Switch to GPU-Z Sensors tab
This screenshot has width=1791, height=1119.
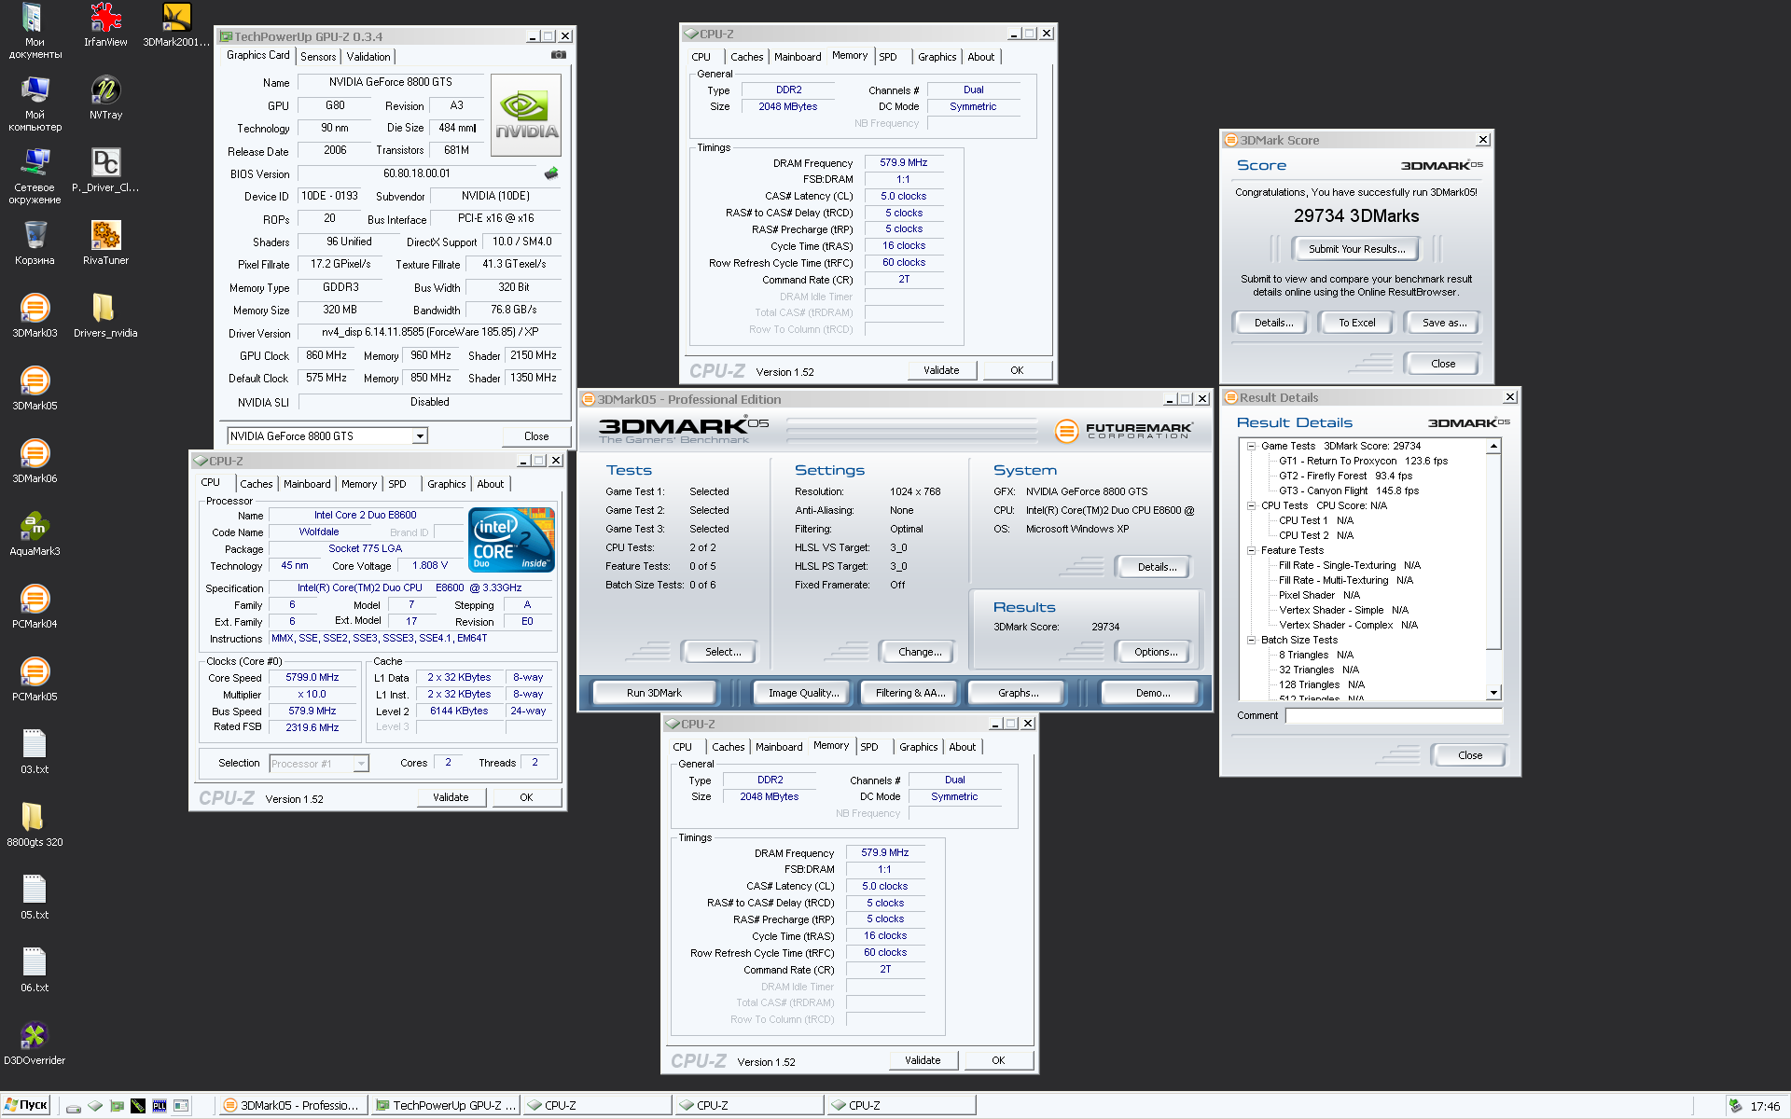(318, 57)
